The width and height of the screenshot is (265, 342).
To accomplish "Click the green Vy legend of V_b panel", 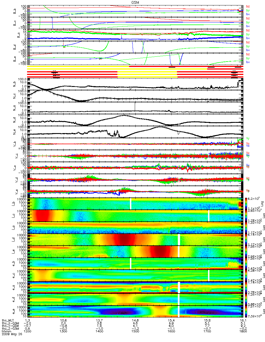I will [x=248, y=139].
